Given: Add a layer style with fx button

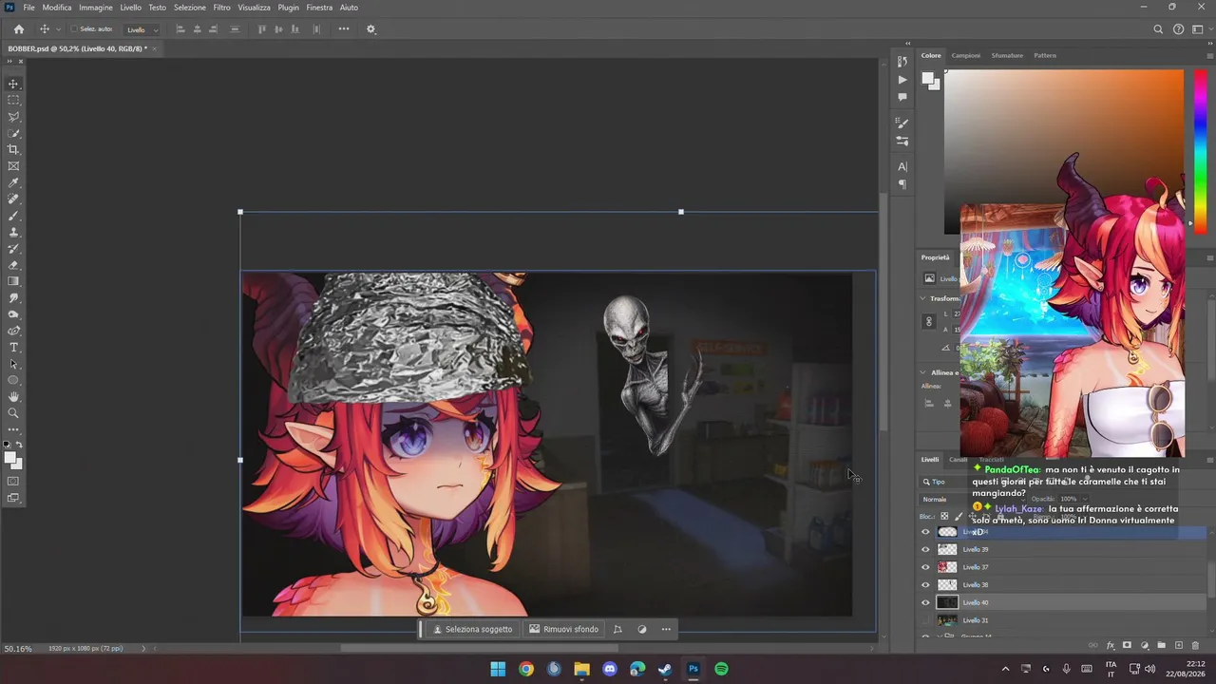Looking at the screenshot, I should click(1111, 646).
